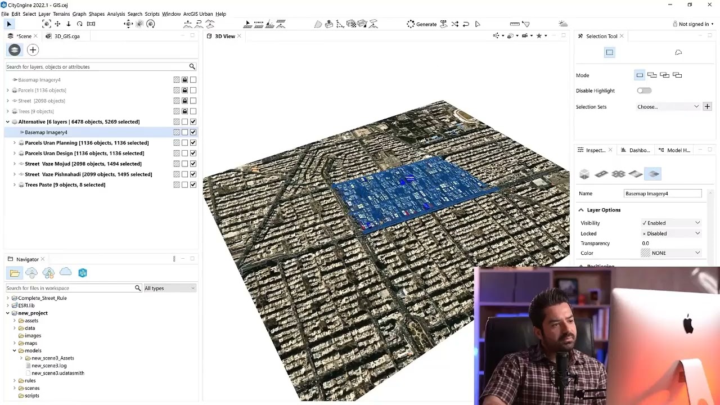Set selection Mode to new selection

point(640,75)
